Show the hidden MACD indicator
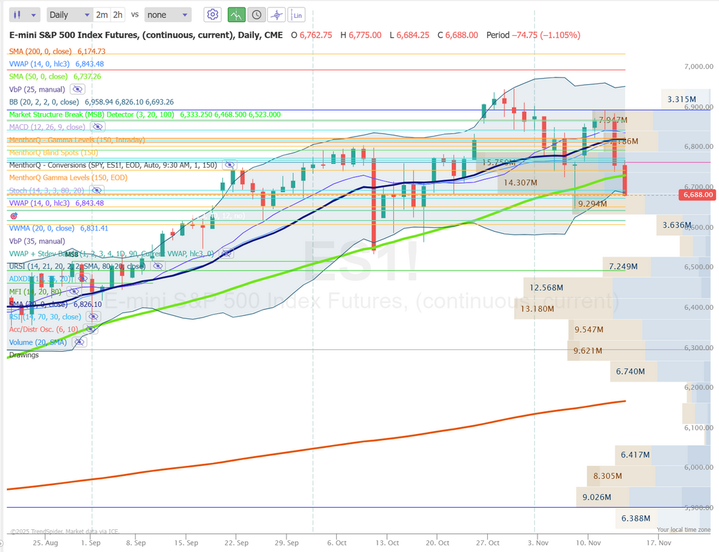This screenshot has height=552, width=719. coord(97,127)
